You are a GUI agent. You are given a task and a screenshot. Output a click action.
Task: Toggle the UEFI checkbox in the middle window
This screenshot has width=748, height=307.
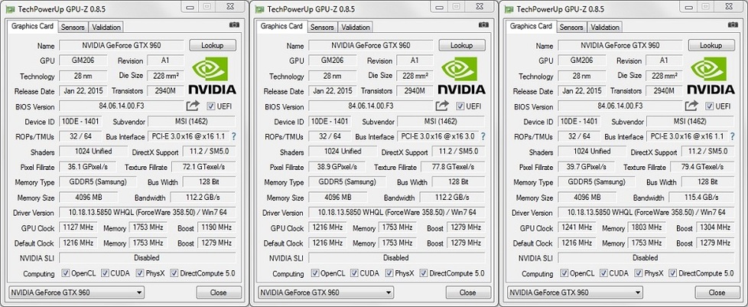pyautogui.click(x=460, y=106)
